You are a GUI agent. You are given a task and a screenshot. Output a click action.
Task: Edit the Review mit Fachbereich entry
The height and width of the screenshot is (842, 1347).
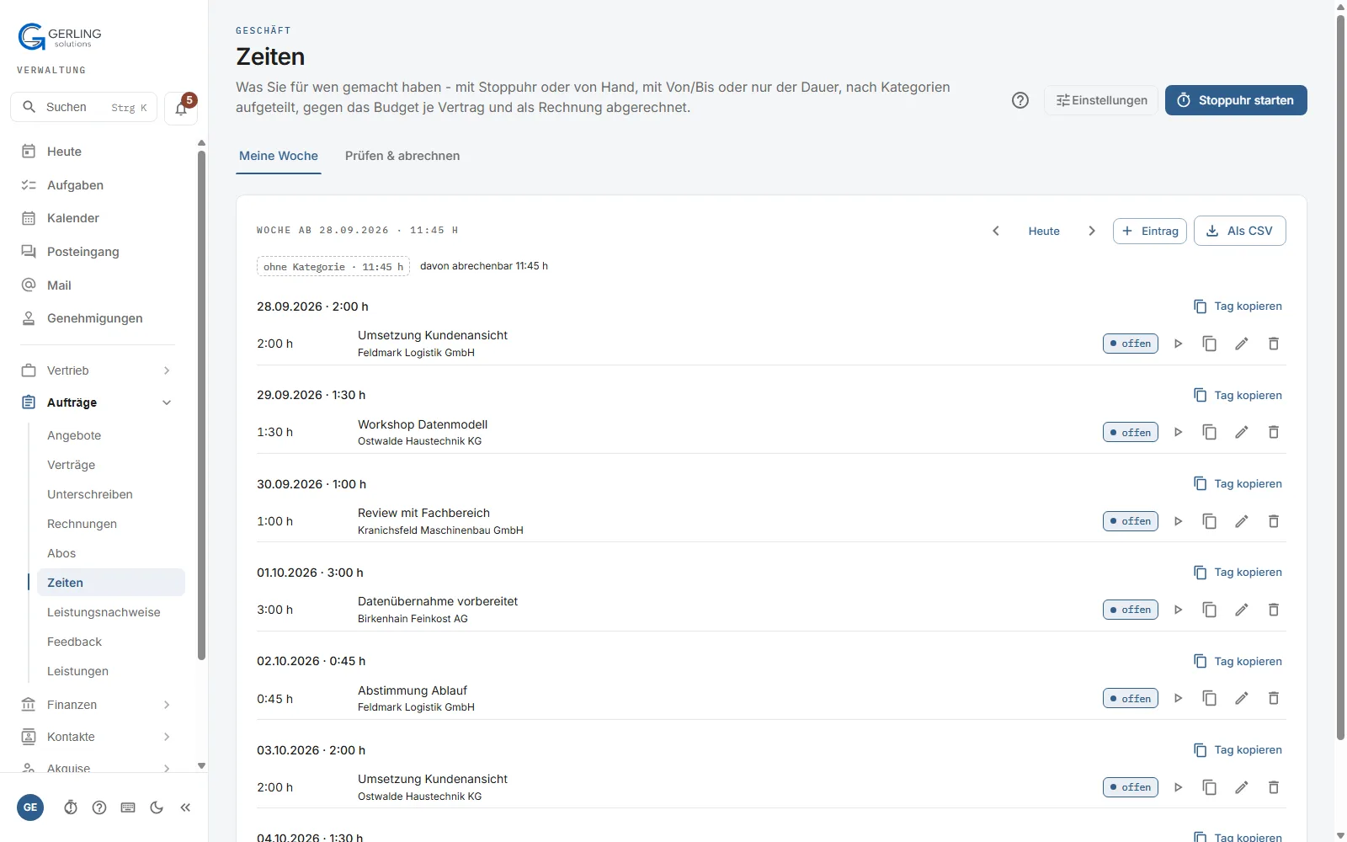click(1242, 521)
